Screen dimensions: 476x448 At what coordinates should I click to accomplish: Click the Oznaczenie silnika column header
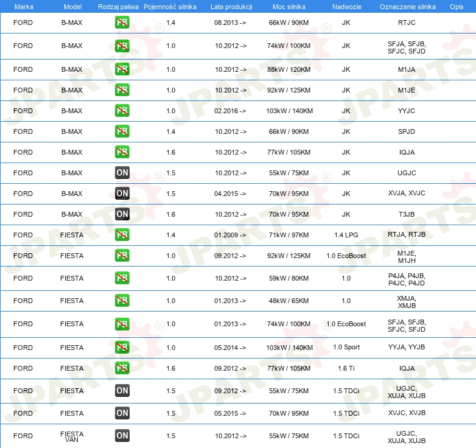[407, 7]
